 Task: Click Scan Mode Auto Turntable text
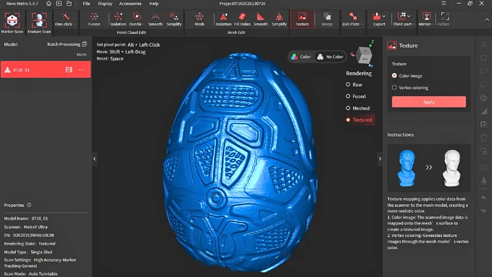[31, 273]
